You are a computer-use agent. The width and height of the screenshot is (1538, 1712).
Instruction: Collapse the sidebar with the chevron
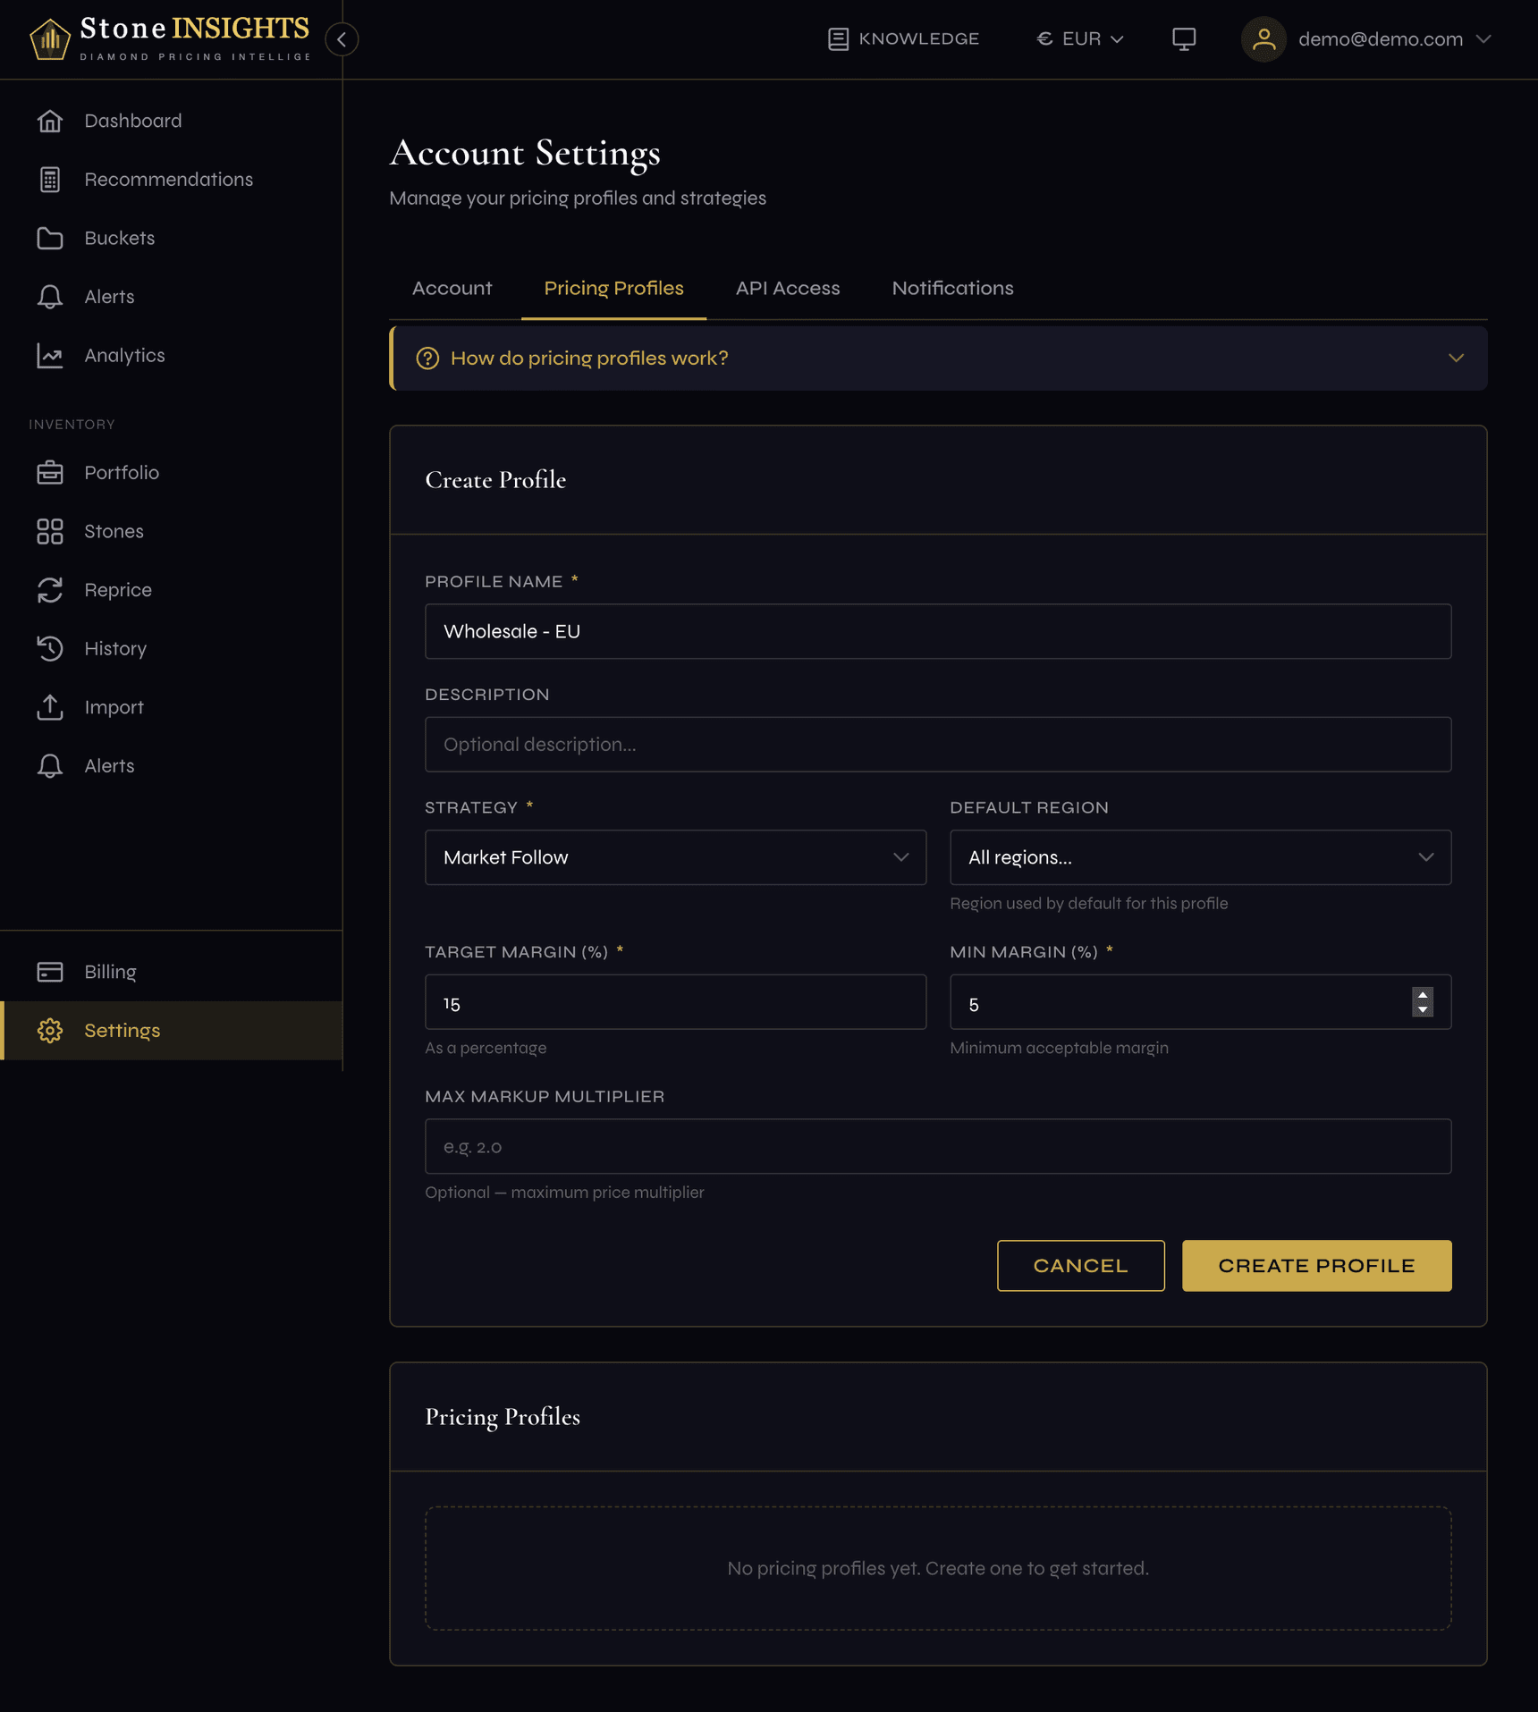pyautogui.click(x=341, y=39)
